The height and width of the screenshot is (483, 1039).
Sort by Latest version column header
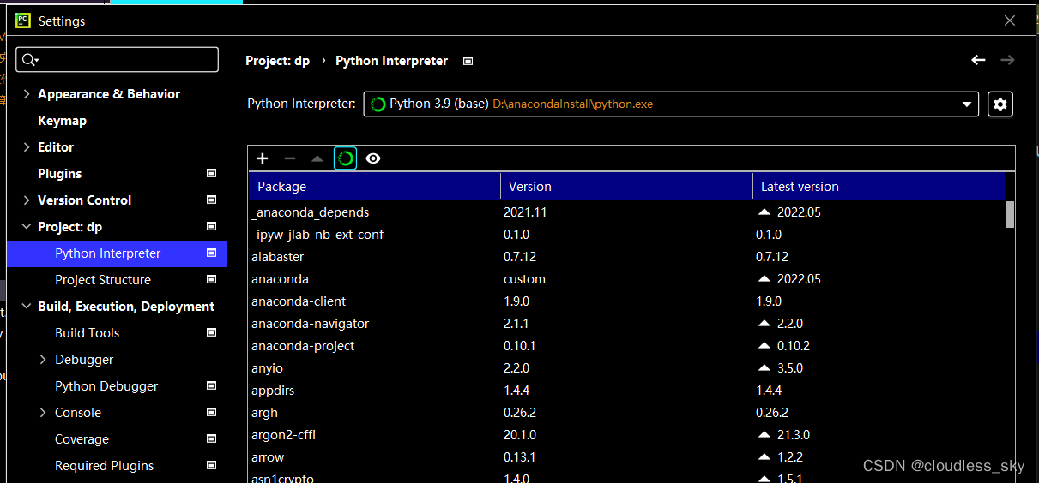pos(879,186)
